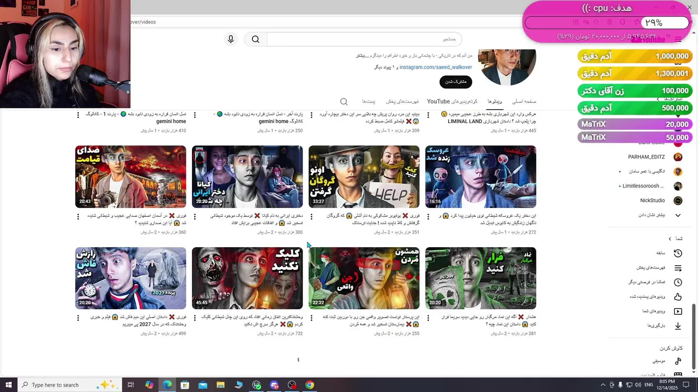Open options menu for the 300 thousand views video
Screen dimensions: 698x392
point(195,217)
